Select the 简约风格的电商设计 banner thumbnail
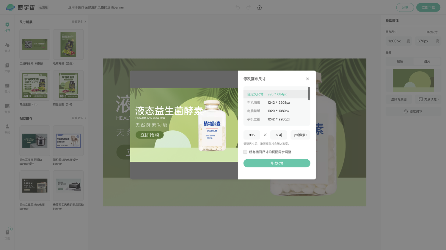The height and width of the screenshot is (250, 446). [68, 141]
